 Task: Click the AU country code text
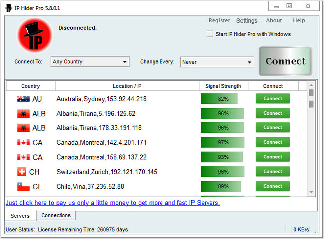(37, 99)
